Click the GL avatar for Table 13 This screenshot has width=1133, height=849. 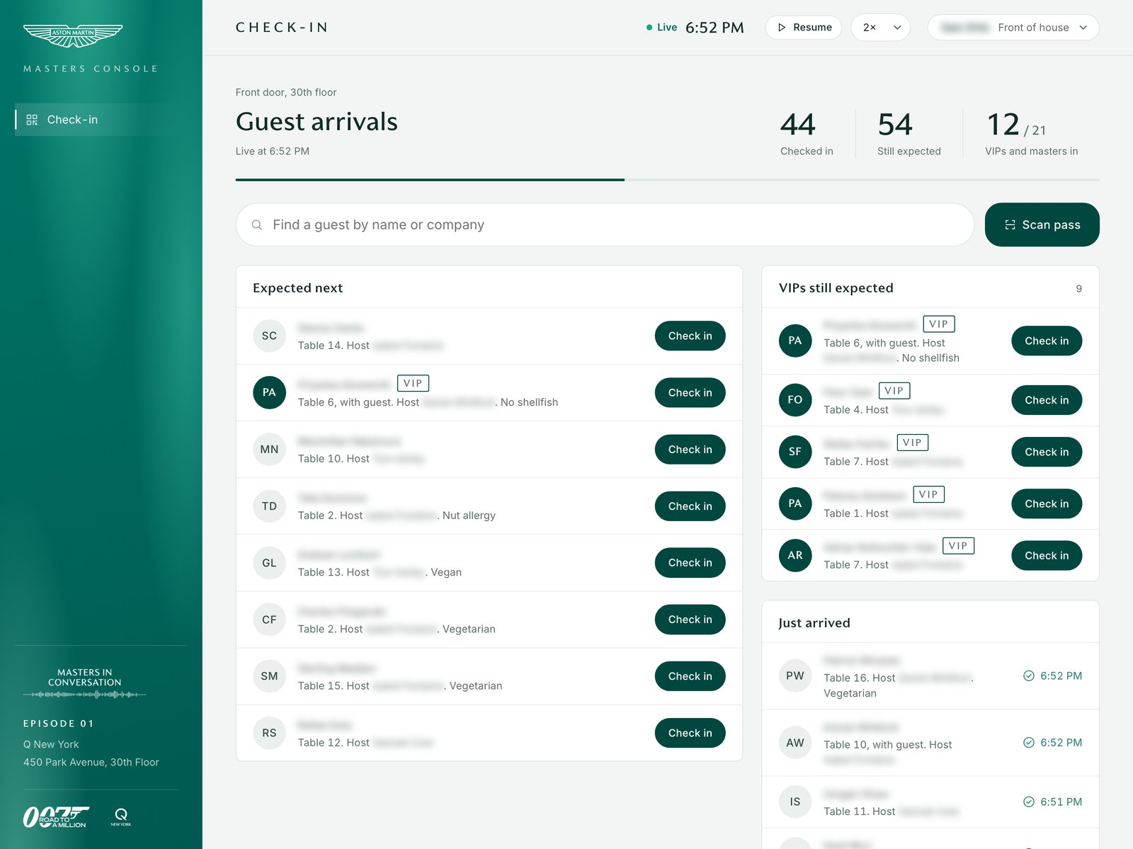tap(269, 562)
